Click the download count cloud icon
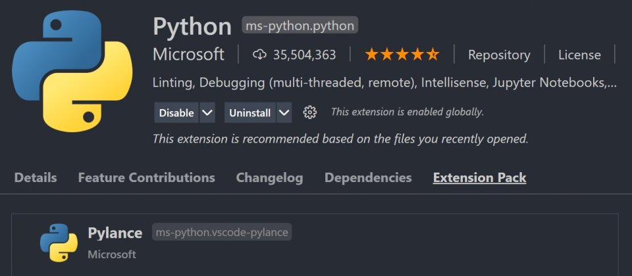This screenshot has width=632, height=276. 259,55
